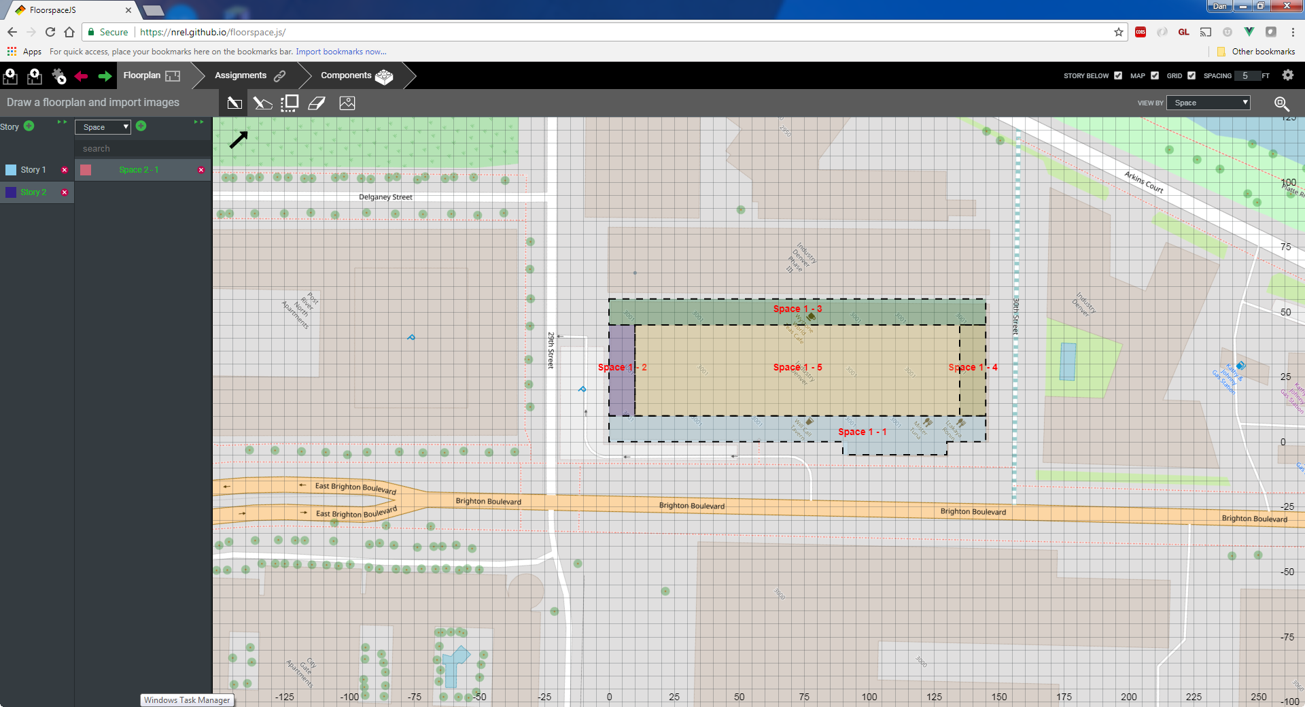Click the Story 2 purple color swatch
1305x707 pixels.
pos(11,192)
